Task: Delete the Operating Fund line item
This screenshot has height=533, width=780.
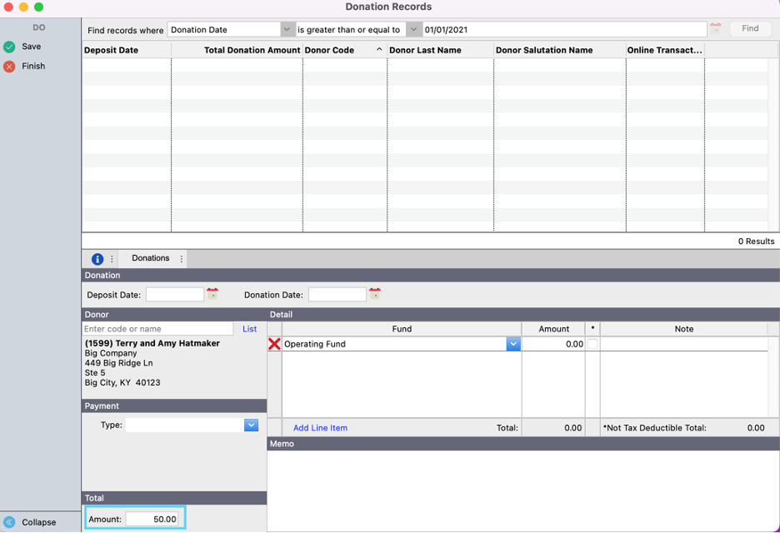Action: [x=274, y=344]
